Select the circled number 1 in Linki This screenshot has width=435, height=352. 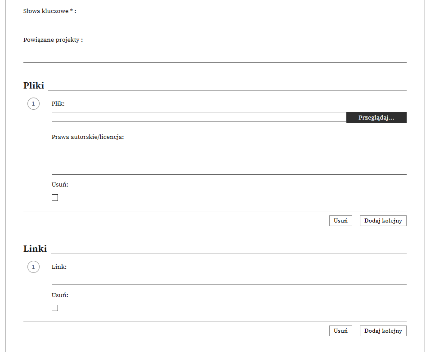coord(33,267)
